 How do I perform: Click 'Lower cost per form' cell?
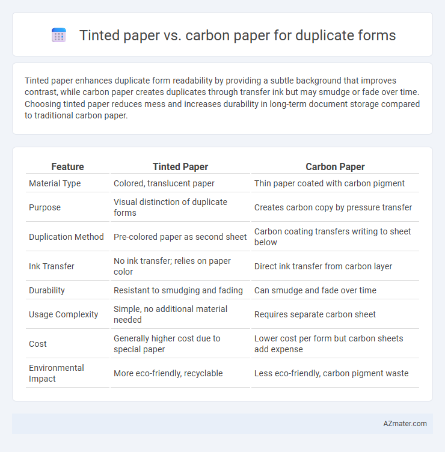(x=328, y=344)
